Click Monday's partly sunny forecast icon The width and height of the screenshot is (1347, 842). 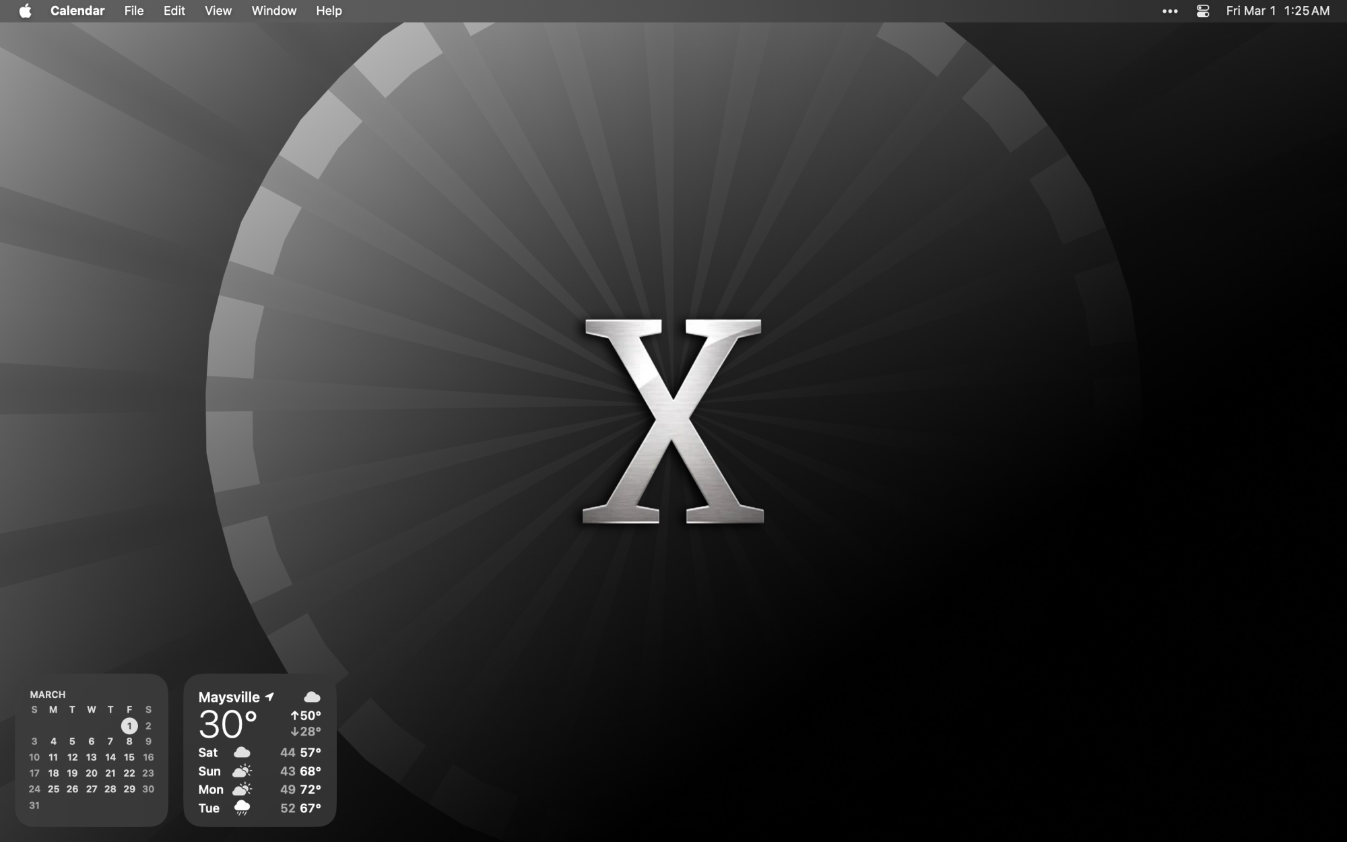(242, 789)
